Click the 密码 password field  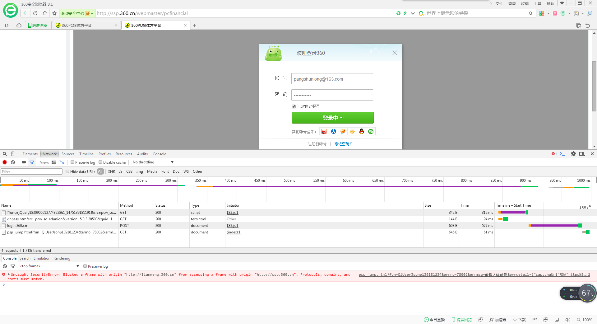(332, 95)
